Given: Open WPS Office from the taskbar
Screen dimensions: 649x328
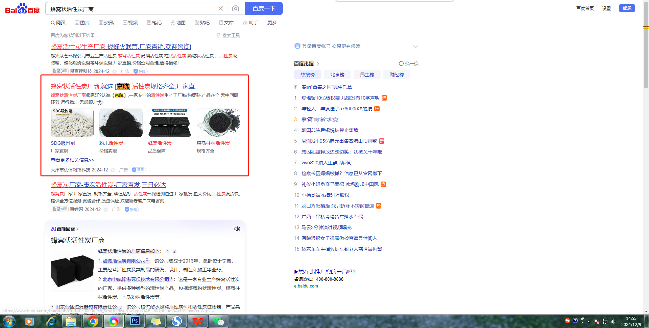Looking at the screenshot, I should pyautogui.click(x=198, y=321).
